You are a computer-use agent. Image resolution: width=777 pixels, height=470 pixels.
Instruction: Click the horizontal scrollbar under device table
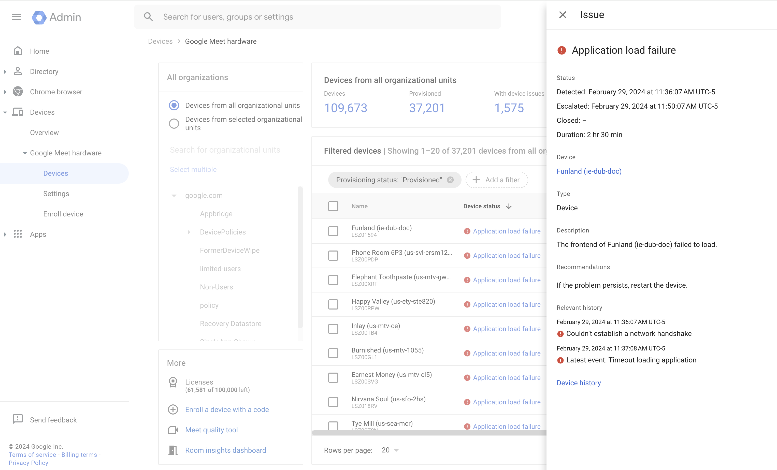(429, 433)
